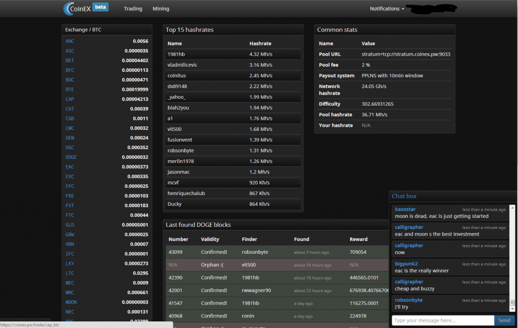Click the Chat box header

tap(404, 196)
